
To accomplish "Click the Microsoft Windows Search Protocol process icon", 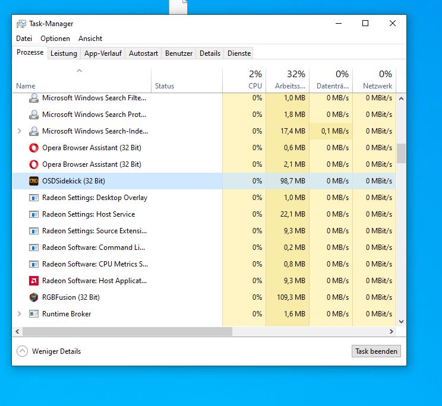I will pos(34,115).
